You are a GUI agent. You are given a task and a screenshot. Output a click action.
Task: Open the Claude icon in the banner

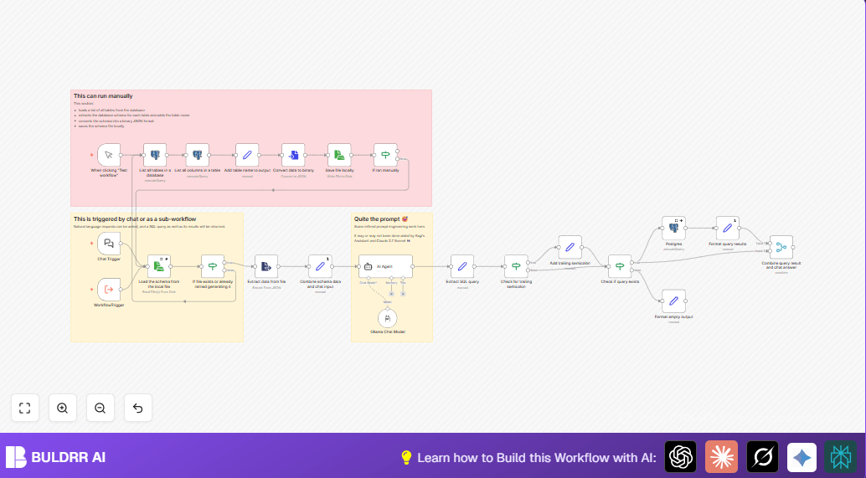721,457
